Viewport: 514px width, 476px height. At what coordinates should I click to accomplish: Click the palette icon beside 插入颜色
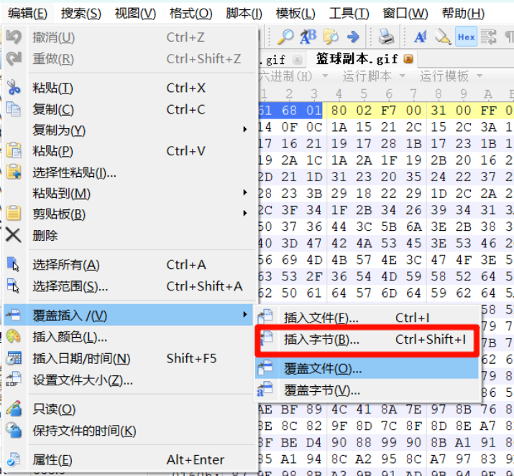pos(14,337)
